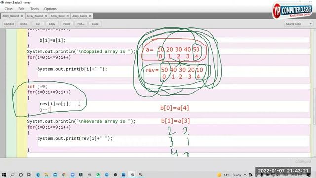Click the System.out.print(rev[i]+" ") line

(75, 138)
